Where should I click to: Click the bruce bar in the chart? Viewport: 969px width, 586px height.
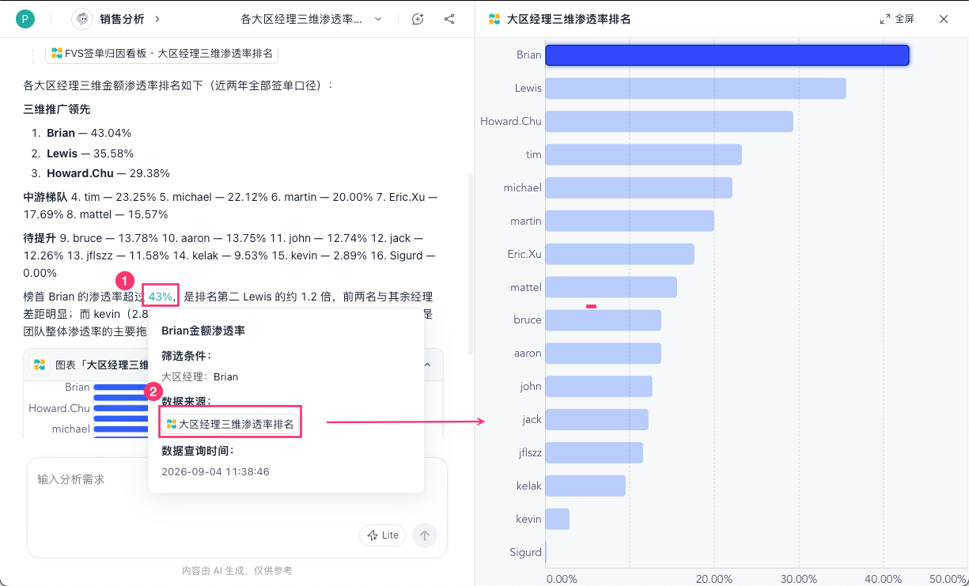(604, 320)
